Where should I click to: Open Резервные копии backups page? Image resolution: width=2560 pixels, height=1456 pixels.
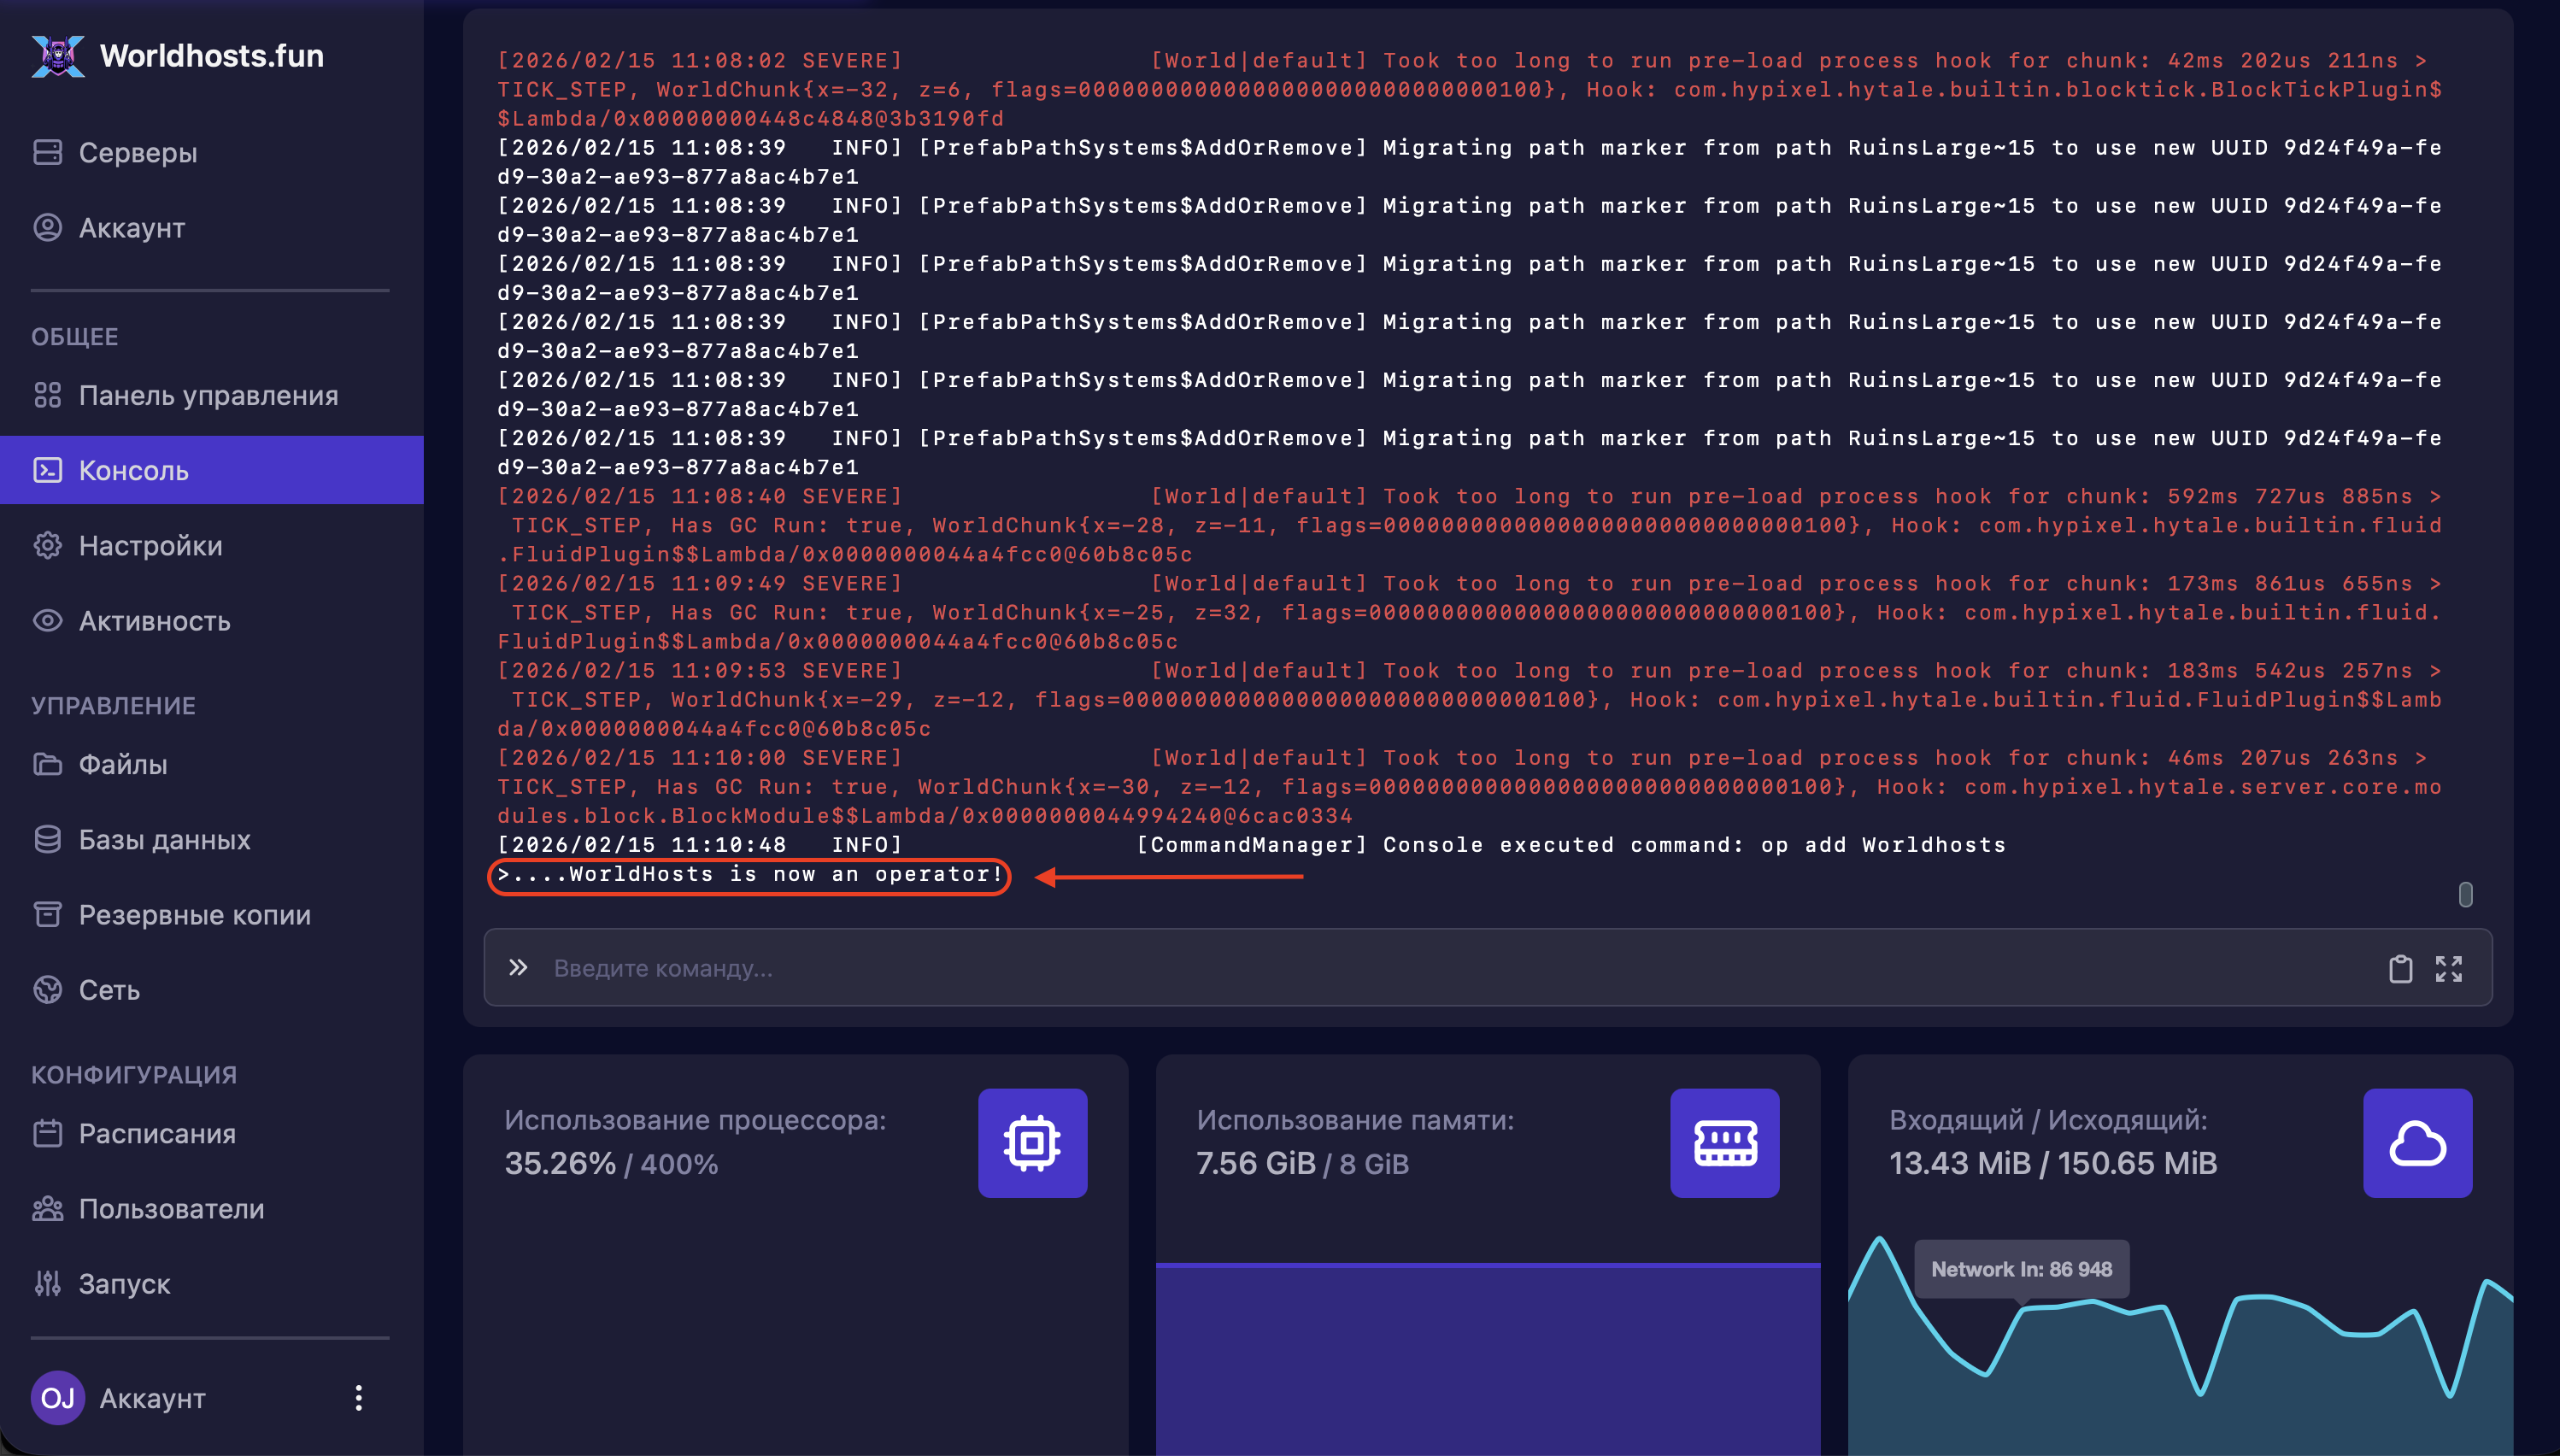194,914
